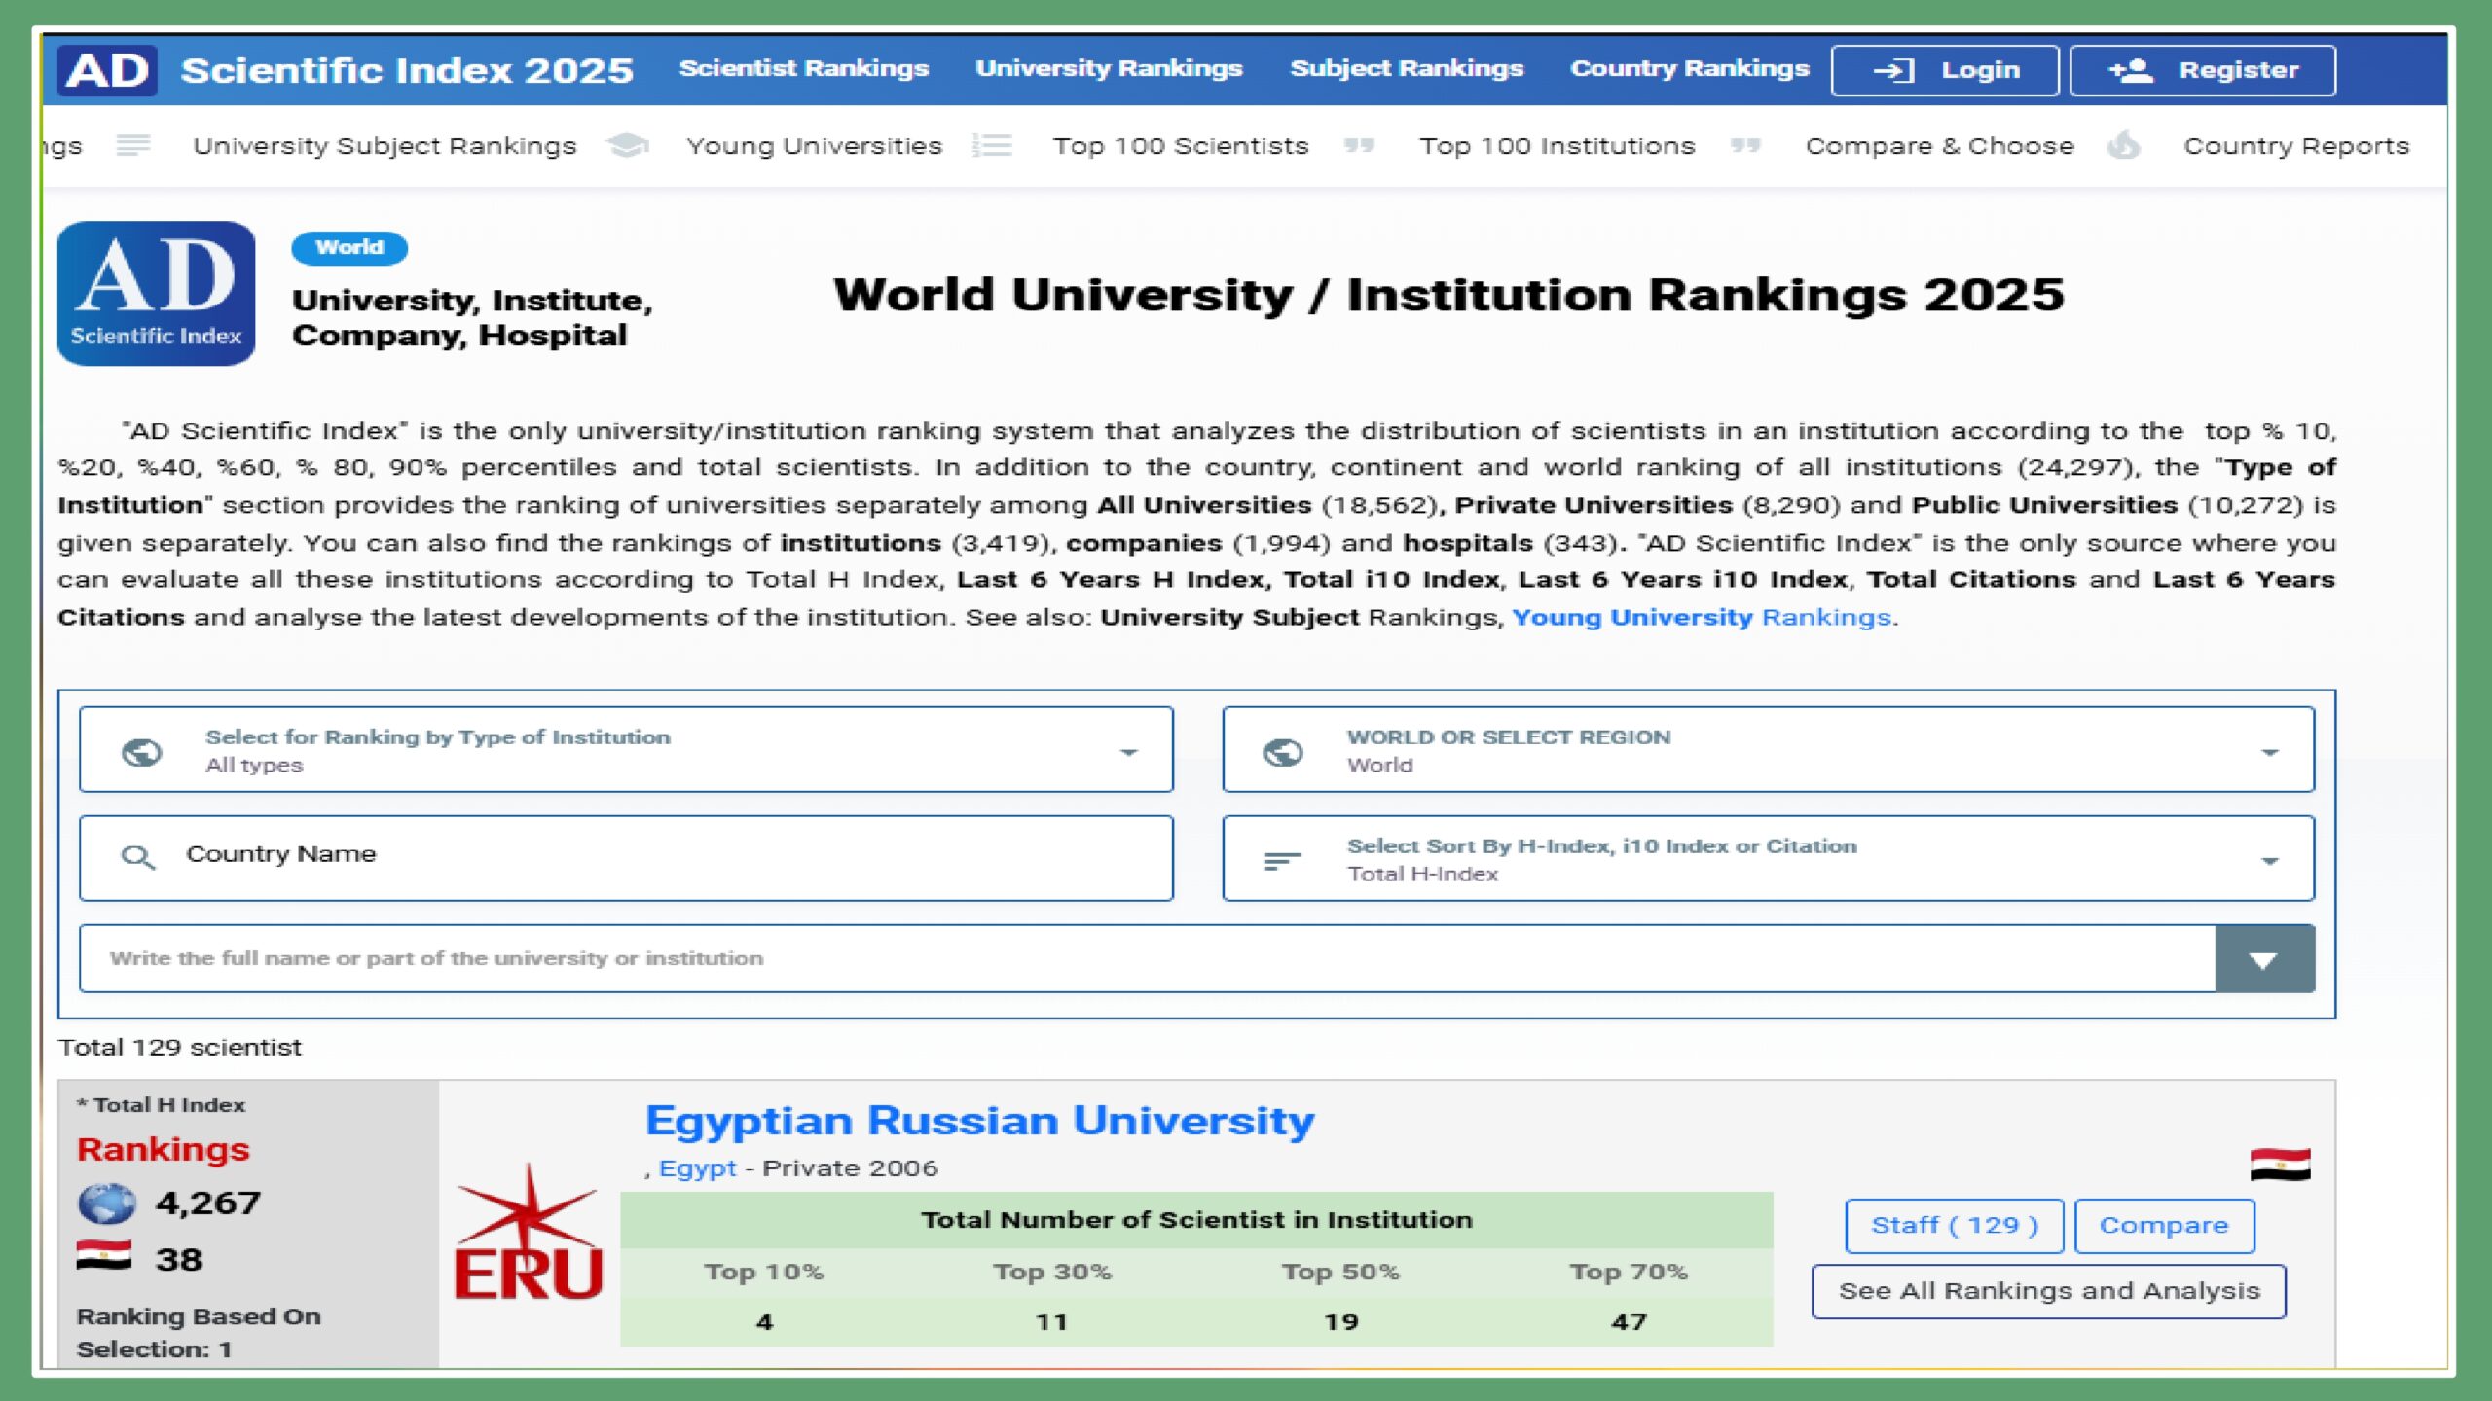Expand the Type of Institution arrow
The image size is (2492, 1401).
(1128, 752)
